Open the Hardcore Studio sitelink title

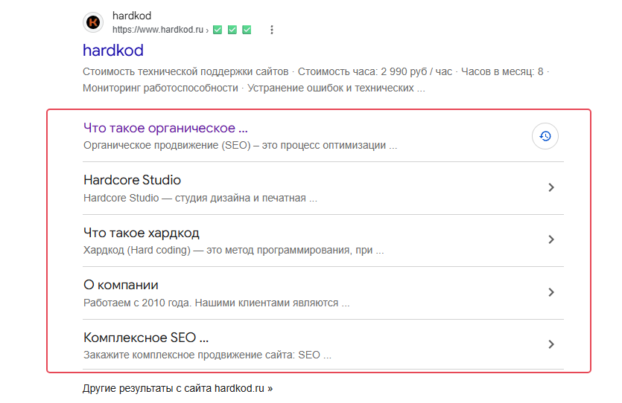pos(132,180)
